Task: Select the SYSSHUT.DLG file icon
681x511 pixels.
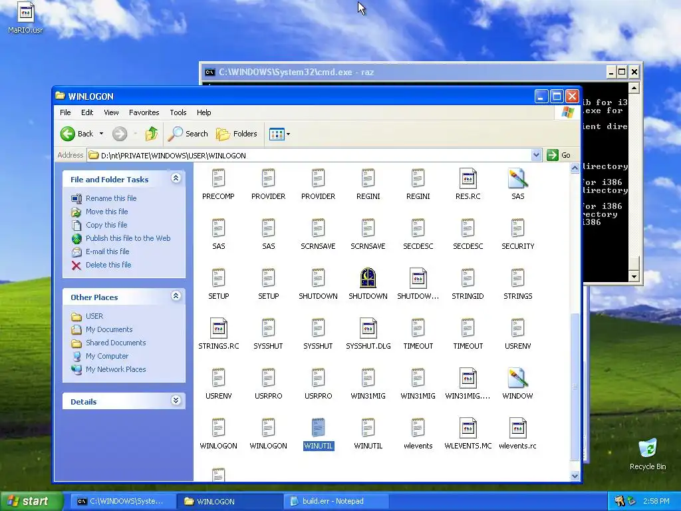Action: point(368,328)
